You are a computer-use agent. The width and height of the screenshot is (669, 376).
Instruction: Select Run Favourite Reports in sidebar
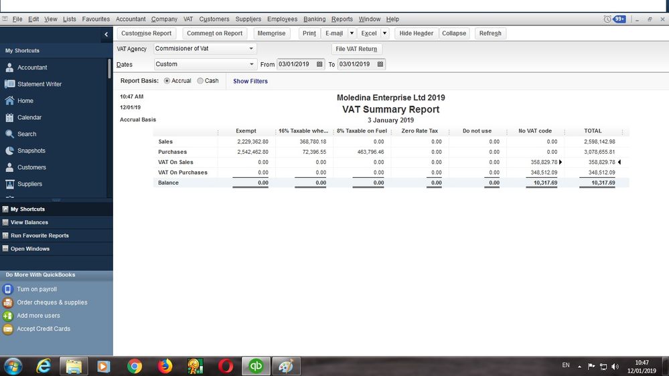(56, 236)
